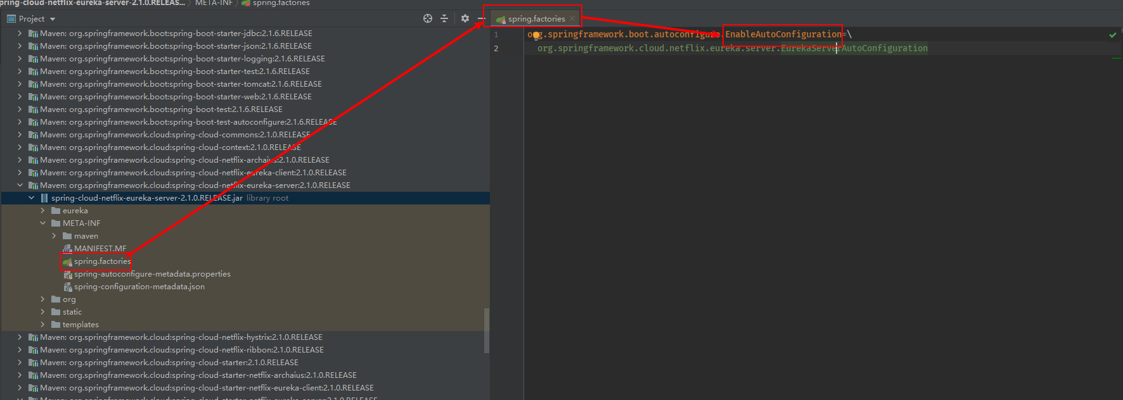Click the Project panel vertical scrollbar
1123x400 pixels.
point(486,330)
